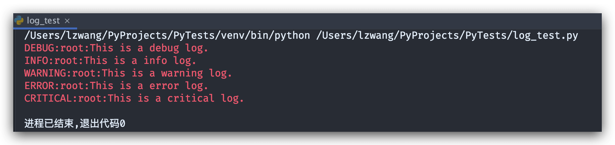Click the 'This is a info log.' message

tap(140, 61)
